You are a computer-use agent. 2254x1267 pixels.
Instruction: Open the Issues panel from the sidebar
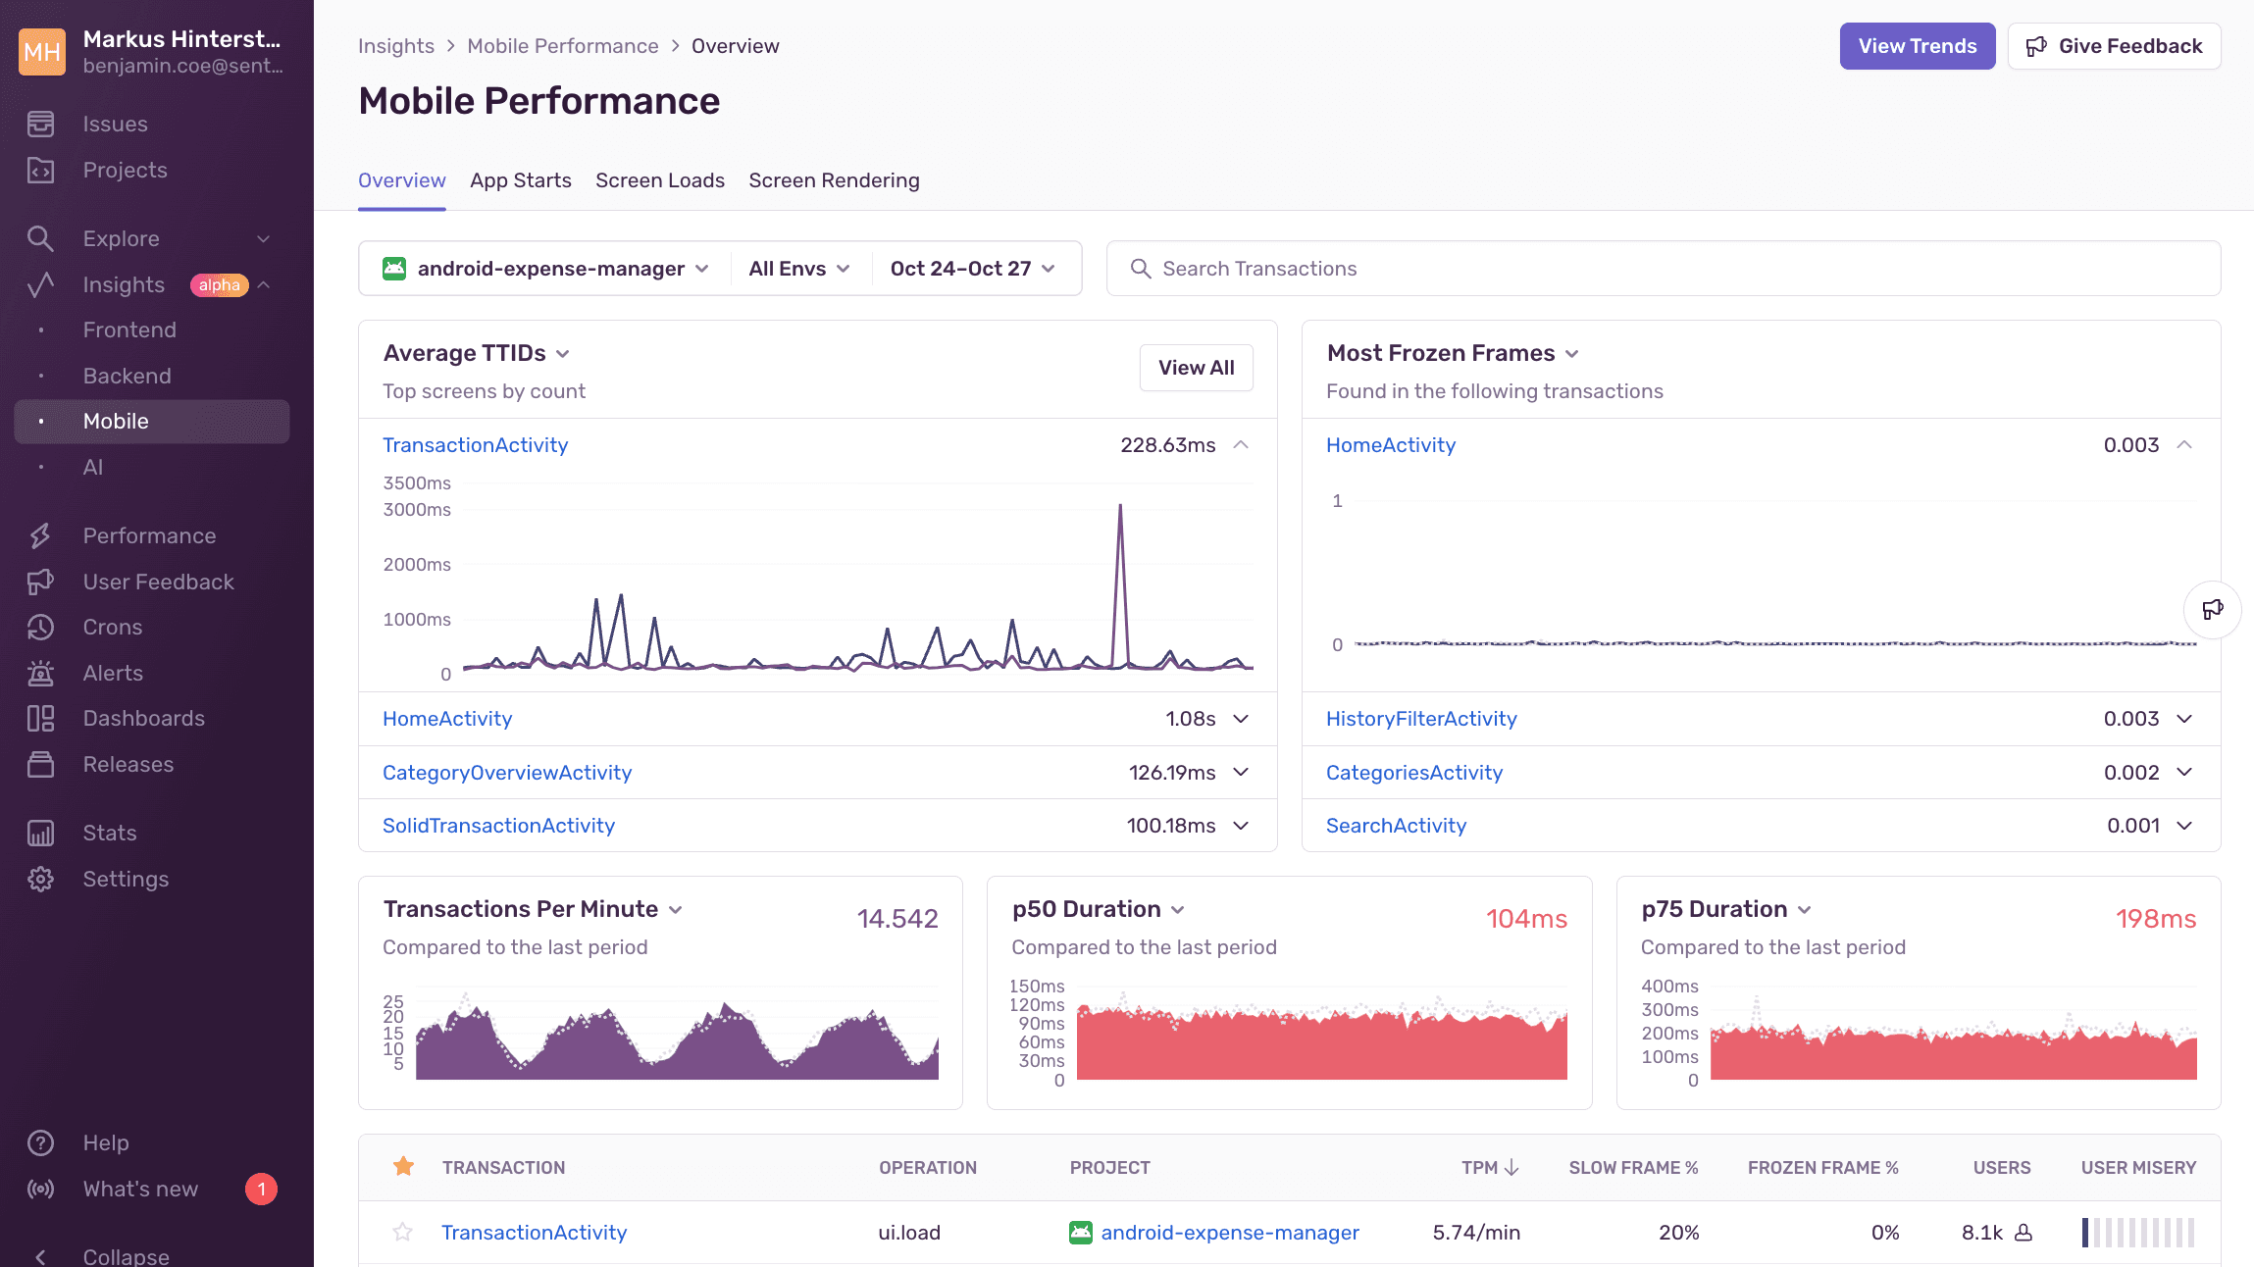pyautogui.click(x=115, y=124)
